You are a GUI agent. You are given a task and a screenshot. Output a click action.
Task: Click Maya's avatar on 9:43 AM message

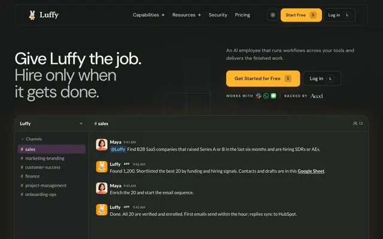point(102,188)
